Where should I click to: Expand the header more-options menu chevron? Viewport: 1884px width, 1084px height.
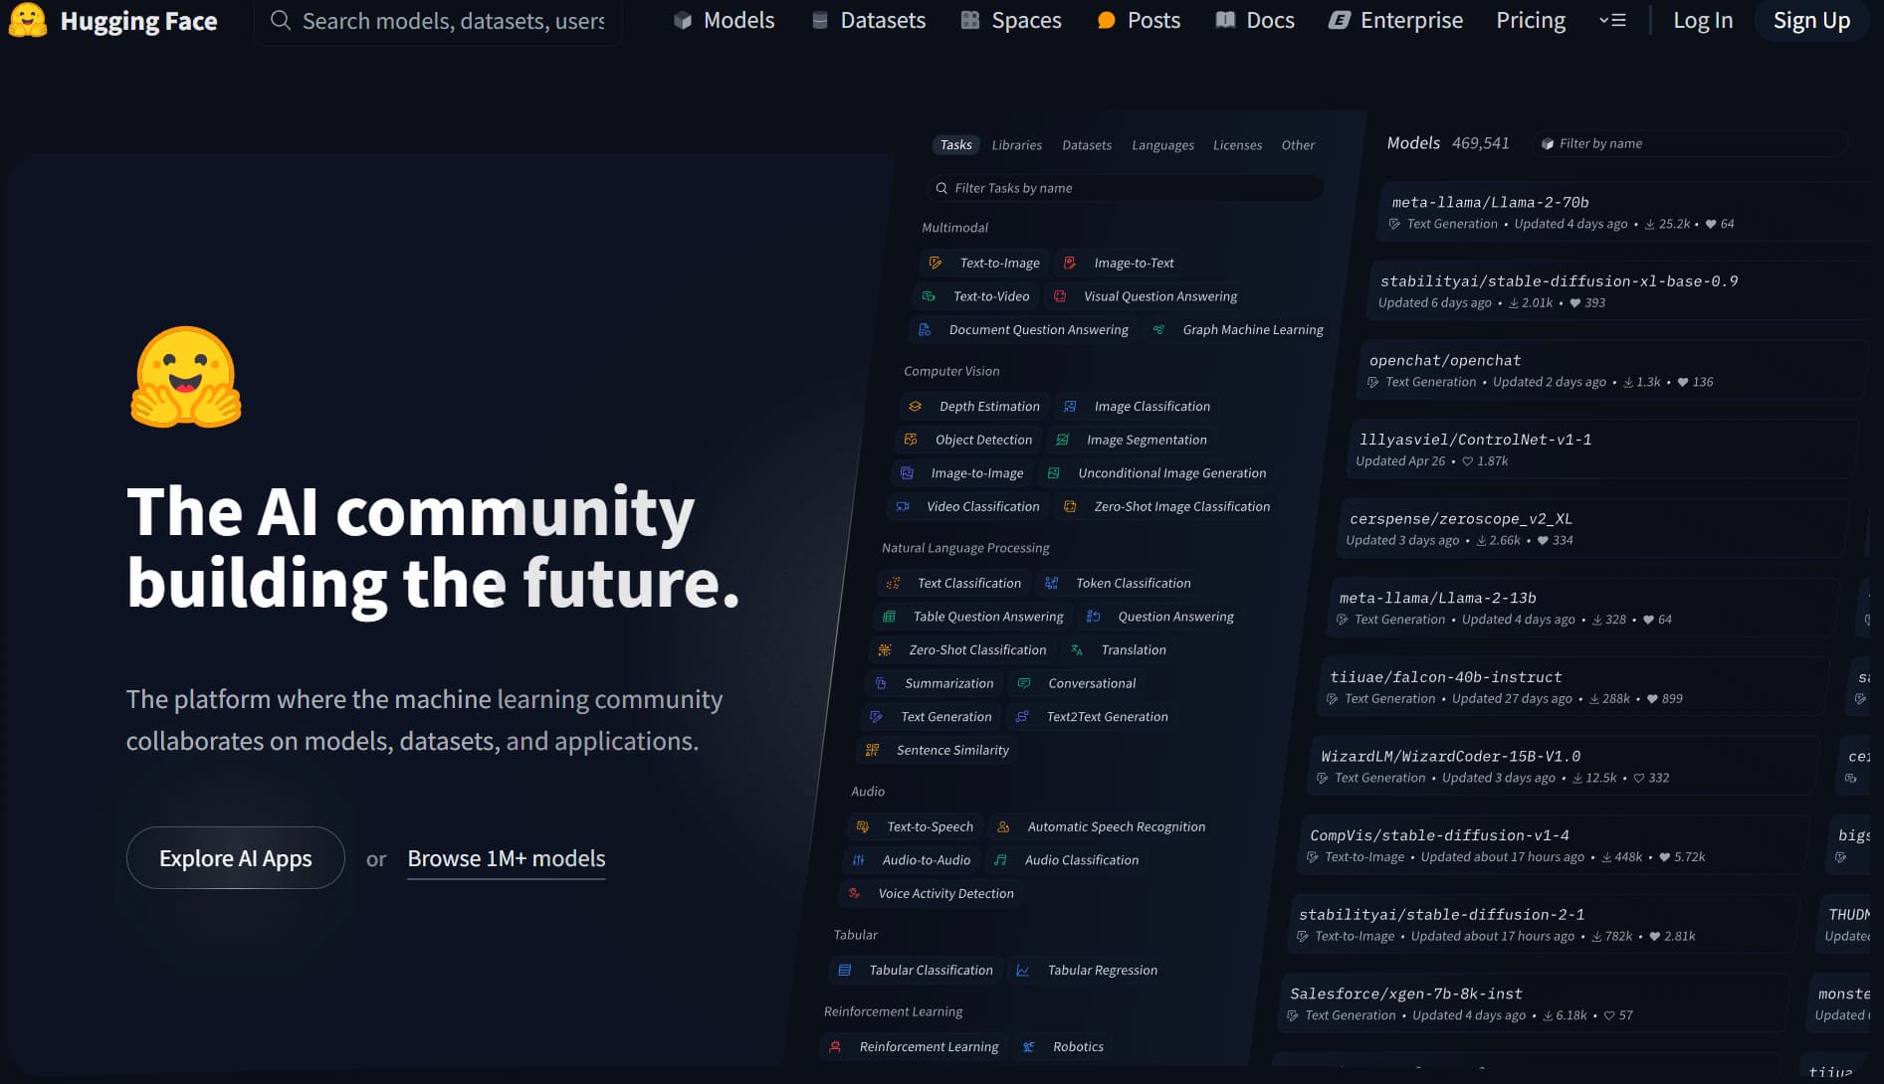click(x=1612, y=20)
